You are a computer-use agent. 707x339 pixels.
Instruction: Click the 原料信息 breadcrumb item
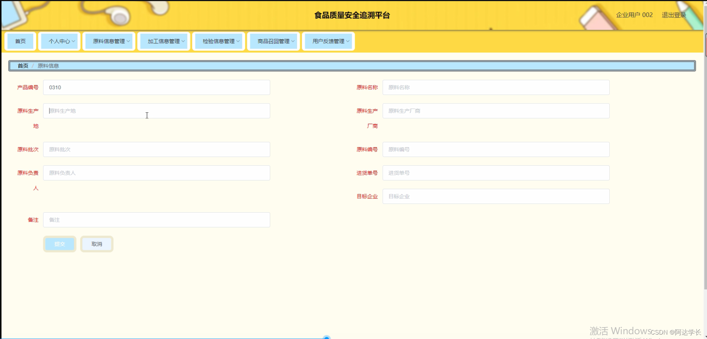(x=48, y=65)
